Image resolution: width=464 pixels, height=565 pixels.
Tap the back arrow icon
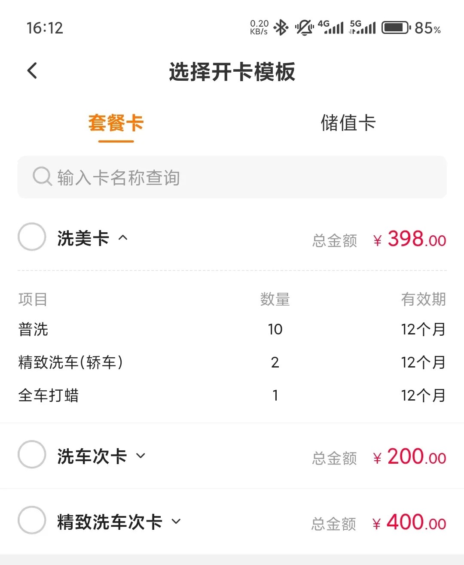(33, 71)
